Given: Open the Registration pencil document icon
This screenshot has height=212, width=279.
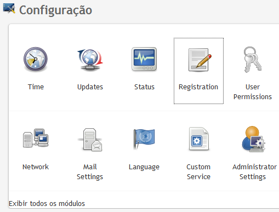Looking at the screenshot, I should tap(200, 60).
